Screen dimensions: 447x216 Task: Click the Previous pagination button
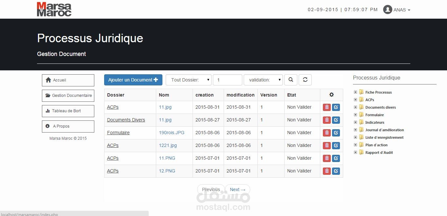(x=211, y=189)
